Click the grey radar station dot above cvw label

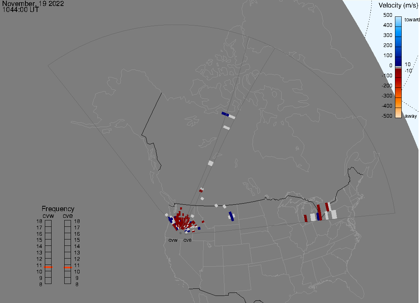click(x=180, y=233)
